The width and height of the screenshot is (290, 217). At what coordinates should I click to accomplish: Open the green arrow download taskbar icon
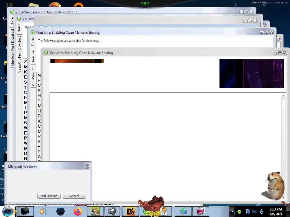[183, 211]
